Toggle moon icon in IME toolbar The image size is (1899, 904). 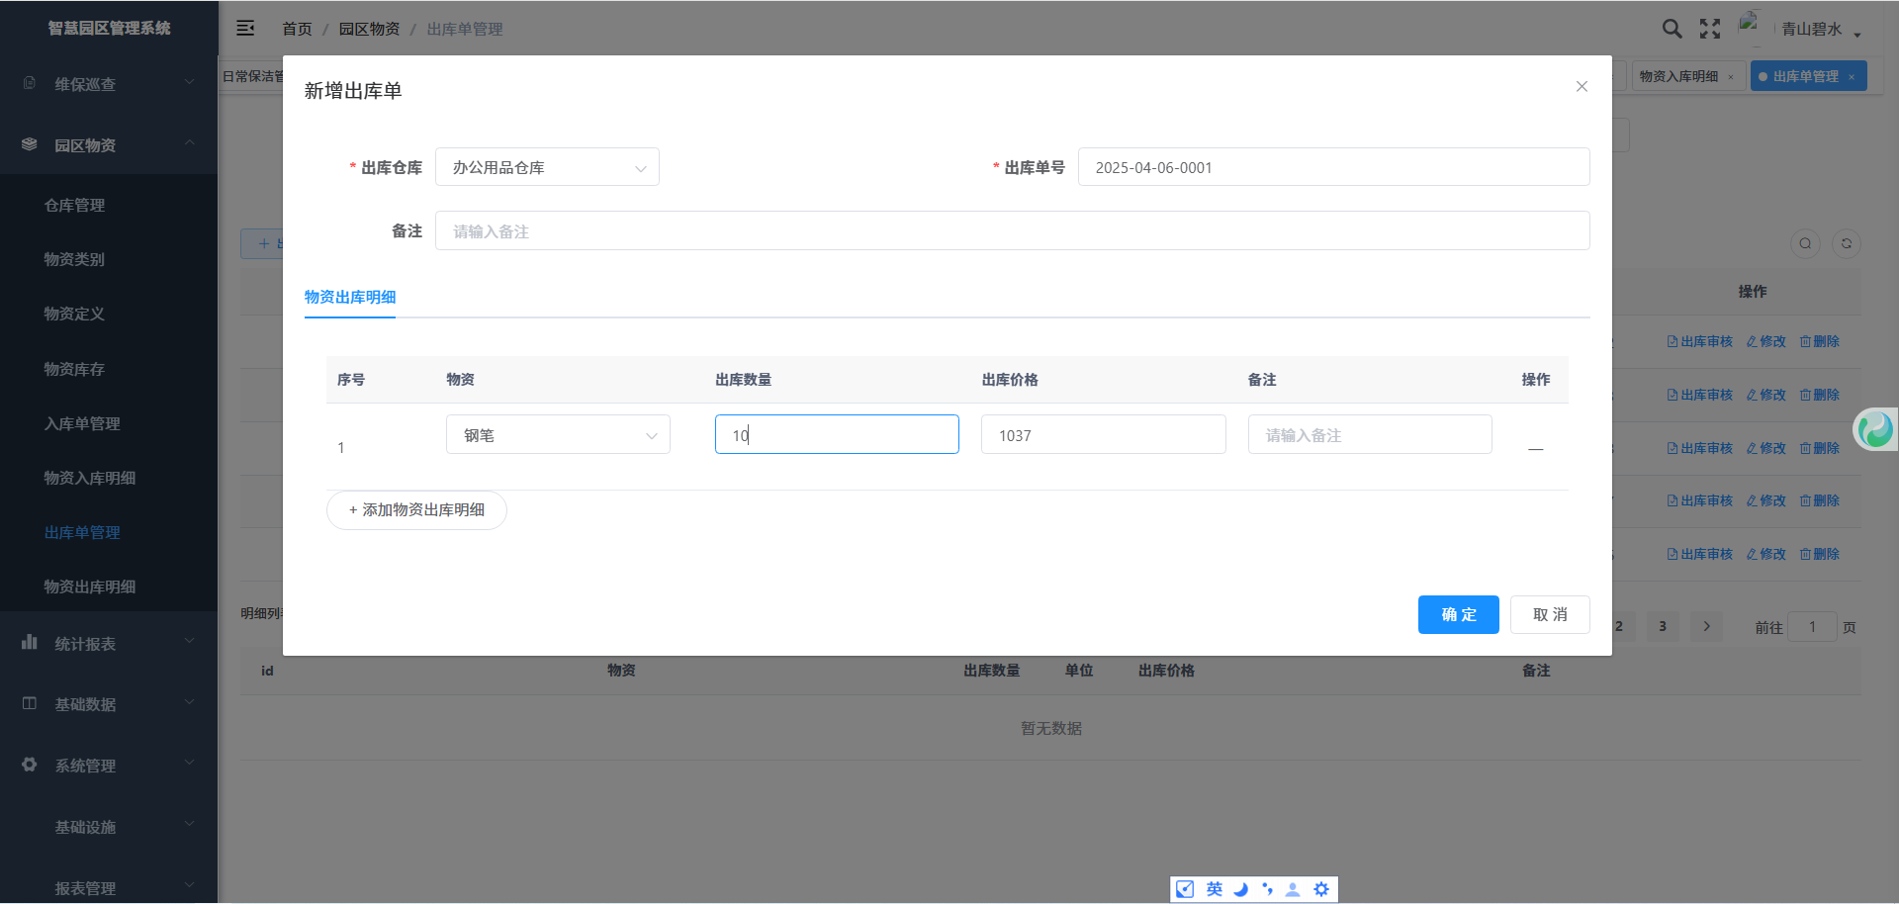coord(1241,889)
